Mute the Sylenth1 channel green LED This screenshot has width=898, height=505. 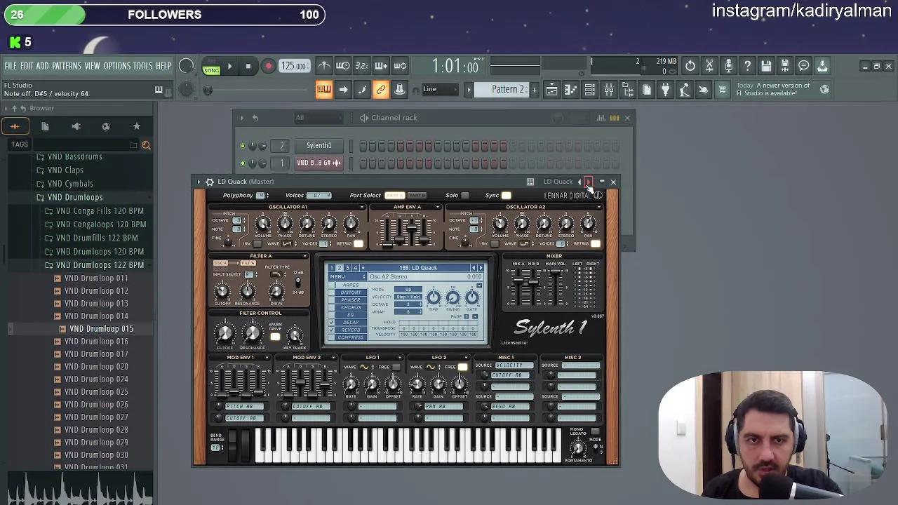tap(243, 146)
